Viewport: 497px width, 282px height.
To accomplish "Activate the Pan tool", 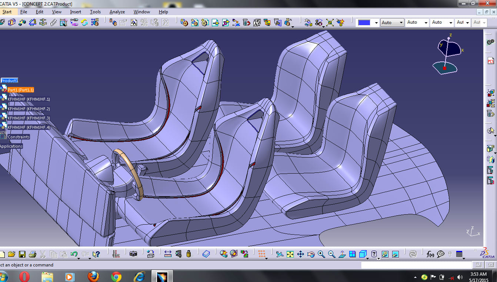I will (300, 254).
